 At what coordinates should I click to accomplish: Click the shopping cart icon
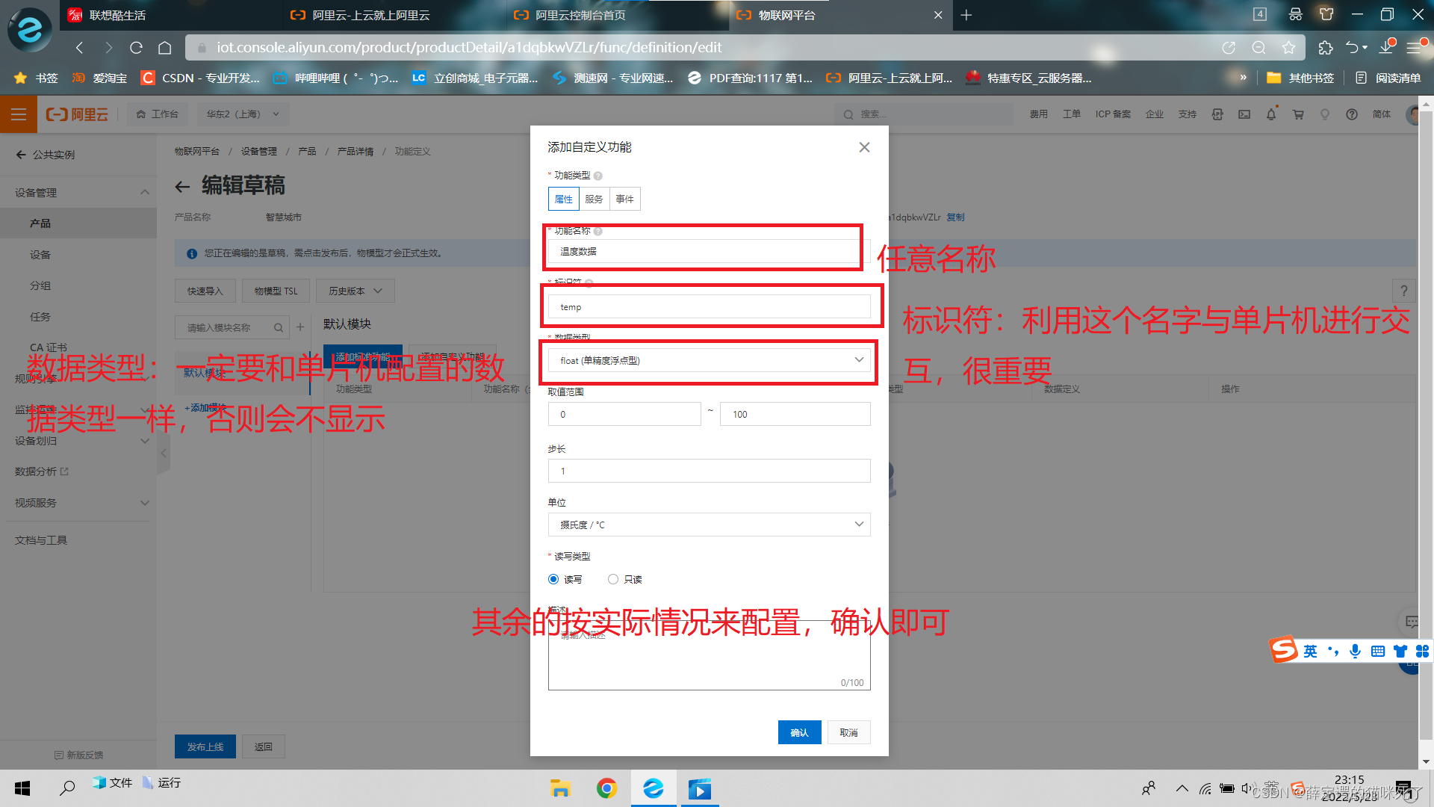(x=1298, y=114)
